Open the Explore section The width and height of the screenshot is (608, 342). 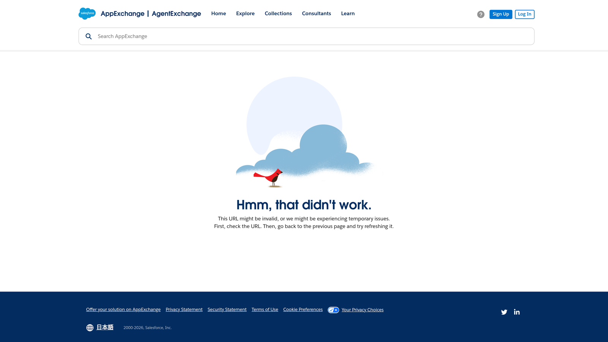click(x=245, y=13)
